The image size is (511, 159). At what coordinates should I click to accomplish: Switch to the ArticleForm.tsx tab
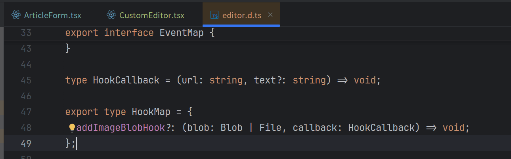pos(52,15)
